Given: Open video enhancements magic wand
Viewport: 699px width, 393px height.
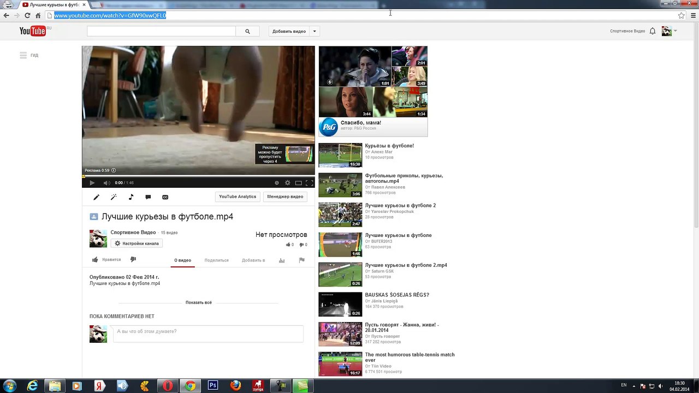Looking at the screenshot, I should pyautogui.click(x=114, y=197).
